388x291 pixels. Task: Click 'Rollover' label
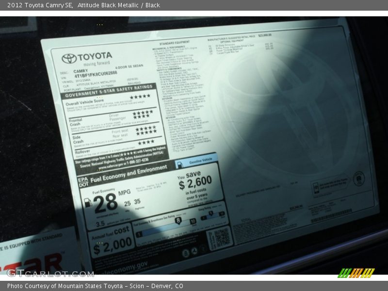point(82,151)
